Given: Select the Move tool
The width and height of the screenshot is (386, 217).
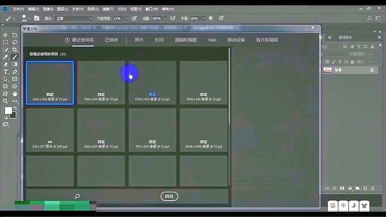Looking at the screenshot, I should coord(5,35).
